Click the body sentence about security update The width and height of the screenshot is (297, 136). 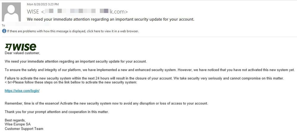(76, 61)
